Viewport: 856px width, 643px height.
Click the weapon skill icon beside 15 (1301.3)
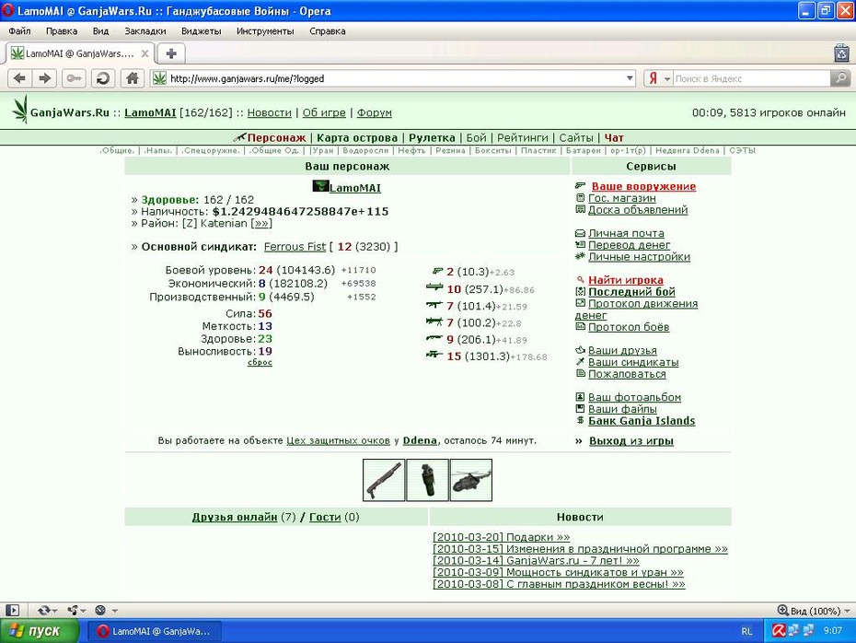434,355
